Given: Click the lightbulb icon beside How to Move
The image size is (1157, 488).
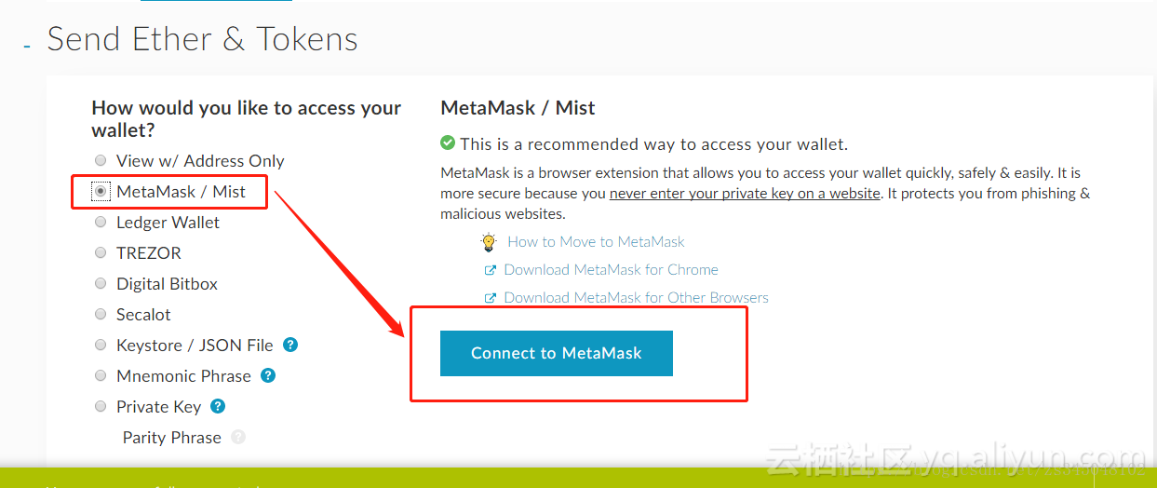Looking at the screenshot, I should pyautogui.click(x=489, y=242).
